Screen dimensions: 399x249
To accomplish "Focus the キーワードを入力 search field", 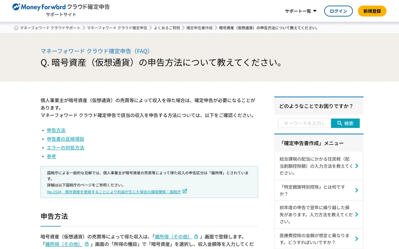I will (305, 123).
